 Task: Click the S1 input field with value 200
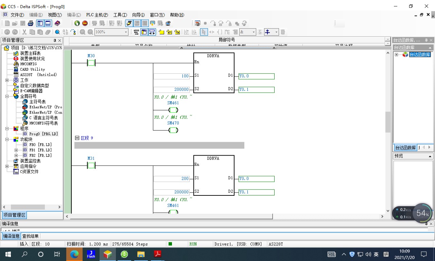coord(172,179)
